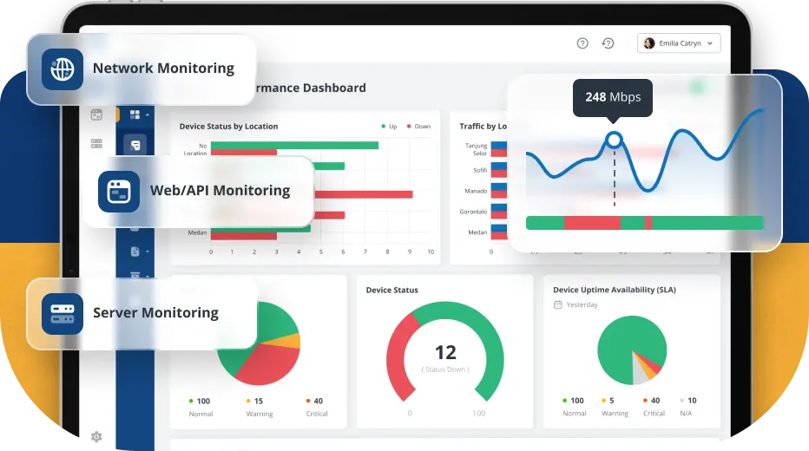Click the document icon in blue sidebar
This screenshot has width=809, height=451.
[x=135, y=252]
